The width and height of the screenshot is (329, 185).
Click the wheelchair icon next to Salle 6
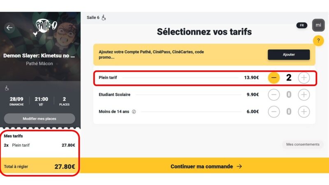tap(104, 18)
